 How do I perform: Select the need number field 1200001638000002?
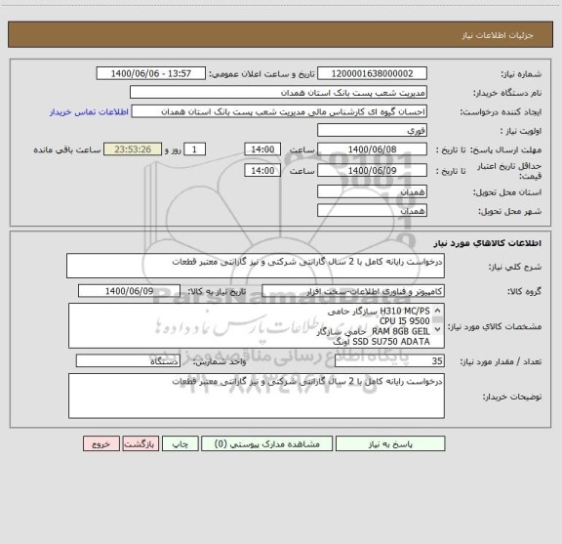point(372,73)
